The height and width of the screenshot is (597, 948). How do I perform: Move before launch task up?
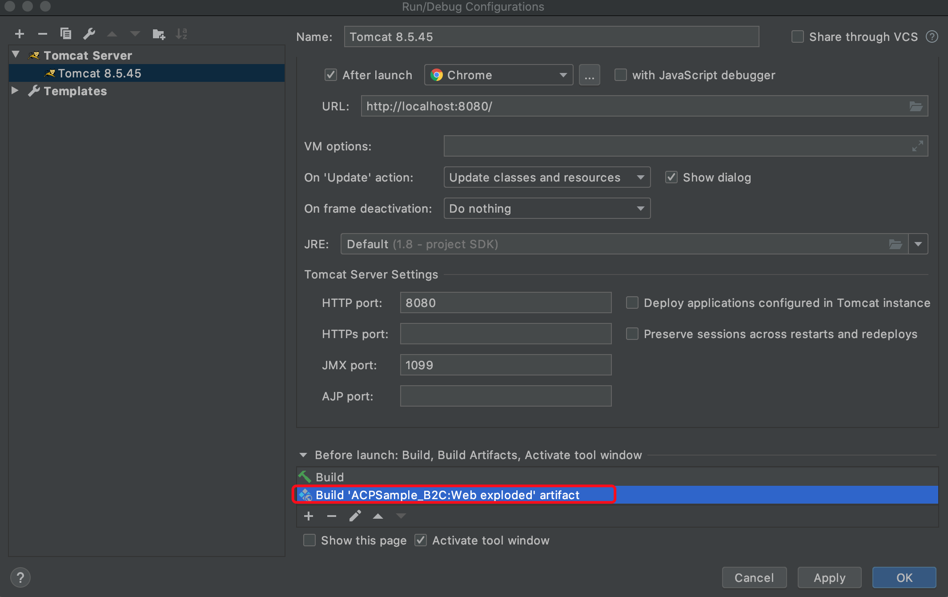click(x=378, y=516)
